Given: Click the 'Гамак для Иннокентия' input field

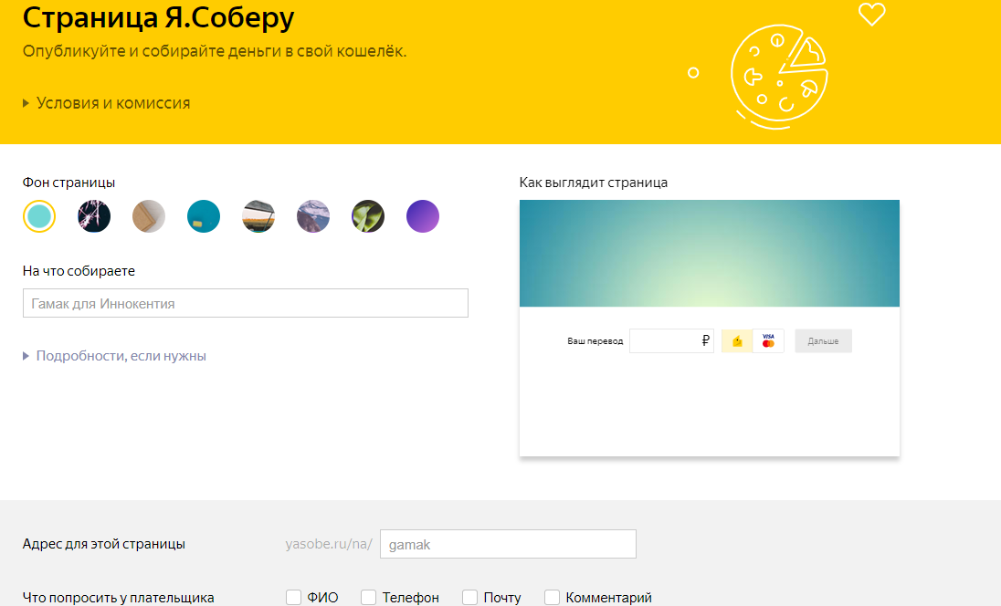Looking at the screenshot, I should (x=245, y=303).
